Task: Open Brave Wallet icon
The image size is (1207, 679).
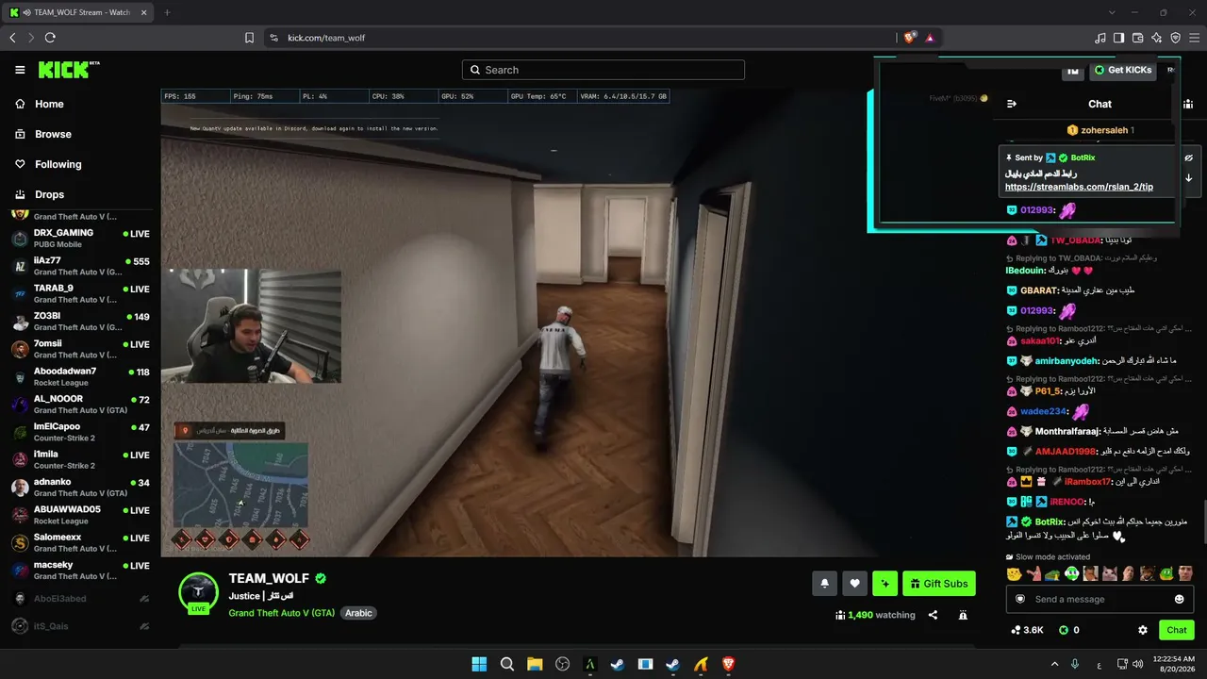Action: coord(1138,38)
